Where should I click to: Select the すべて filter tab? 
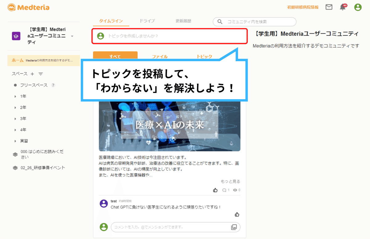[115, 55]
